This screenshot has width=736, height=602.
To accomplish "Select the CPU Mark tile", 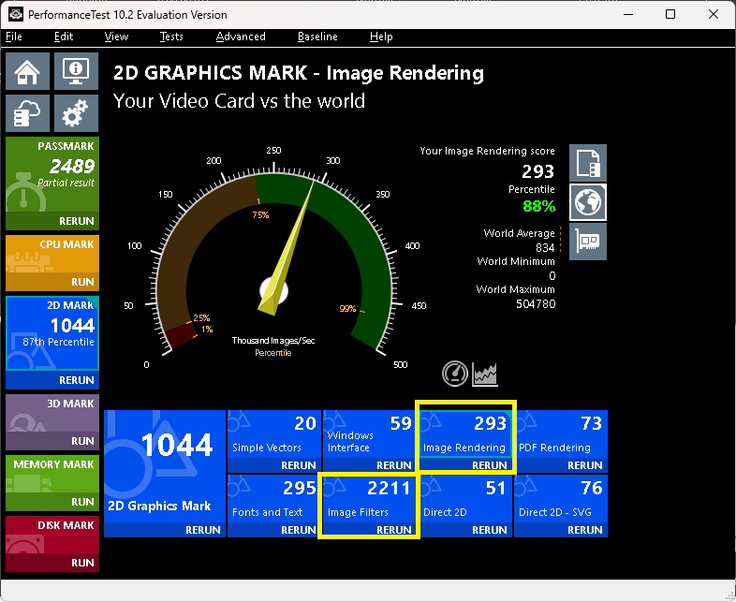I will click(52, 255).
